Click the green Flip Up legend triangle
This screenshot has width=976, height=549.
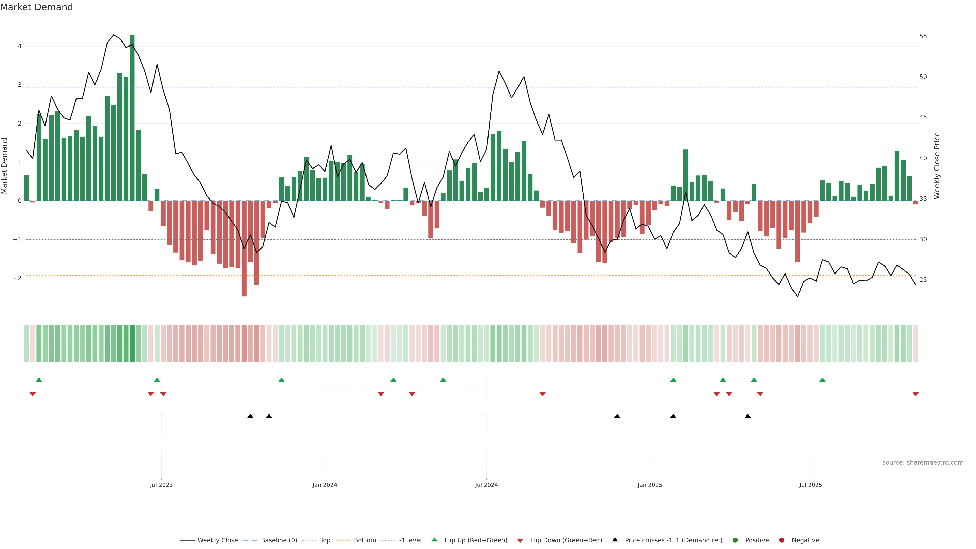[435, 540]
